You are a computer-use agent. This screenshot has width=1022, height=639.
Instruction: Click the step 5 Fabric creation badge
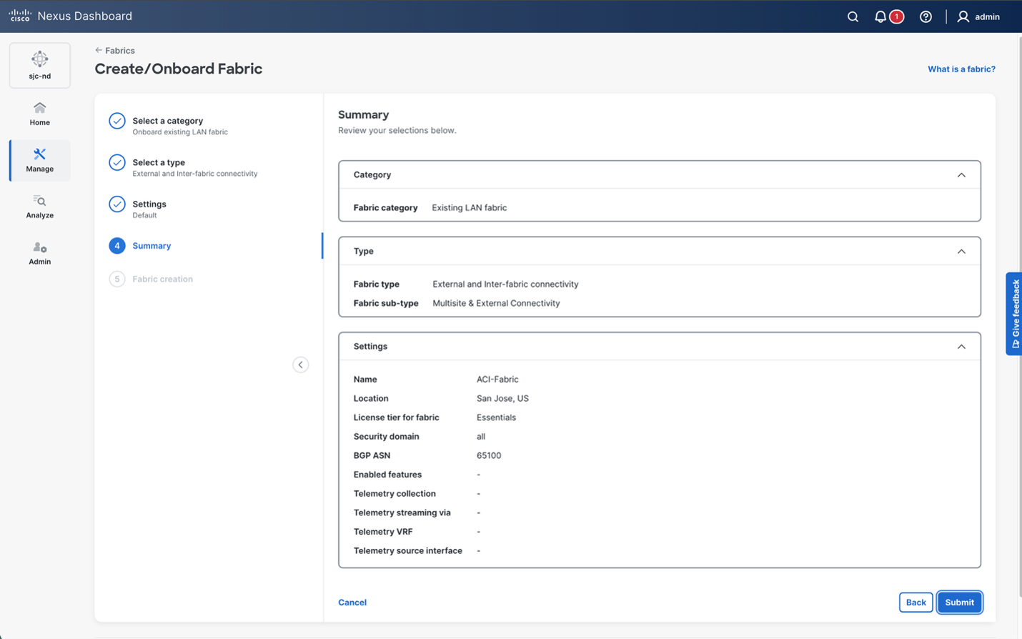[117, 279]
